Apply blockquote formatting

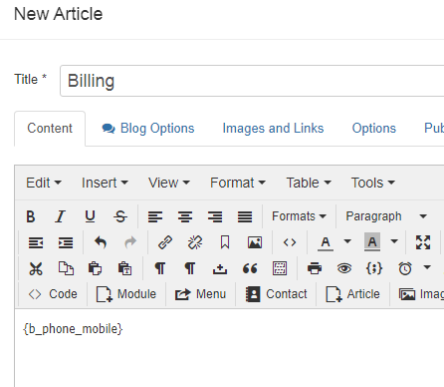pyautogui.click(x=250, y=268)
